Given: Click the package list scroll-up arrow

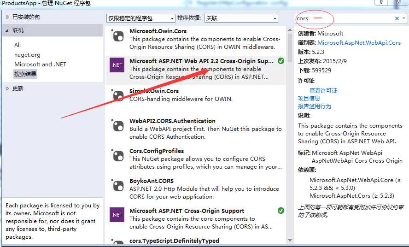Looking at the screenshot, I should point(290,30).
